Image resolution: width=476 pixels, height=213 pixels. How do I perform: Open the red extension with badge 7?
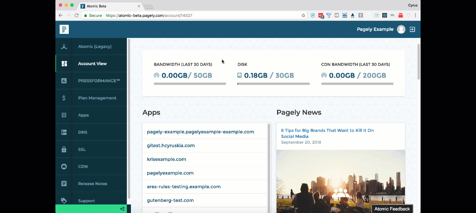(x=321, y=16)
